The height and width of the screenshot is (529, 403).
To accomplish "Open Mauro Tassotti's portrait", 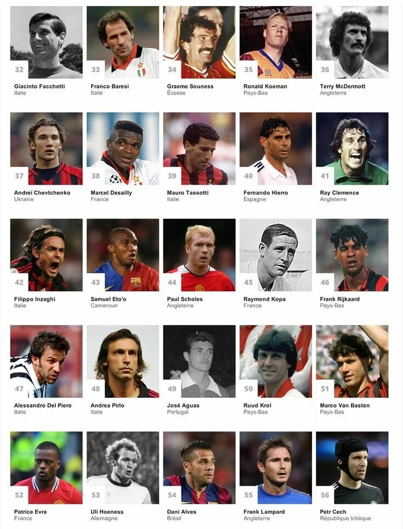I will (200, 149).
